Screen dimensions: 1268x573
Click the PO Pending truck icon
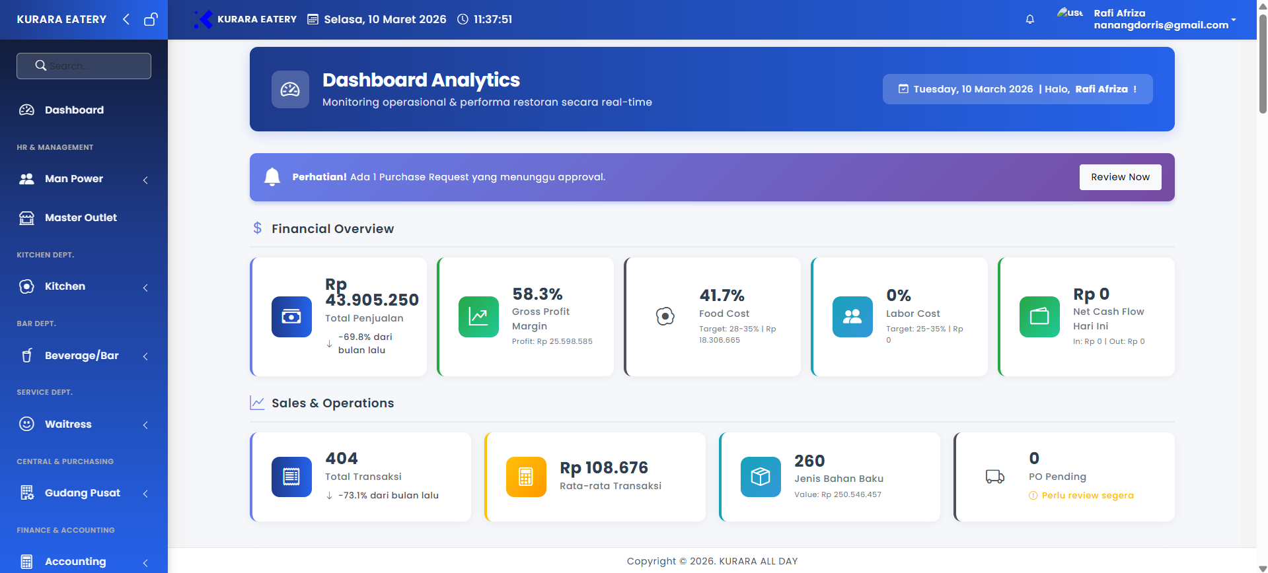click(x=995, y=477)
